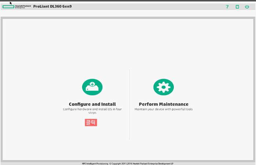
Task: Click 'Configure hardware and install OS in four steps' text
Action: [92, 111]
